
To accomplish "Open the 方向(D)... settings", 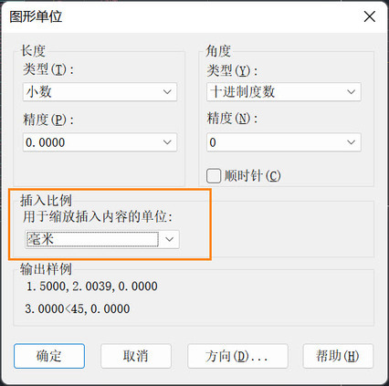I will pyautogui.click(x=237, y=356).
